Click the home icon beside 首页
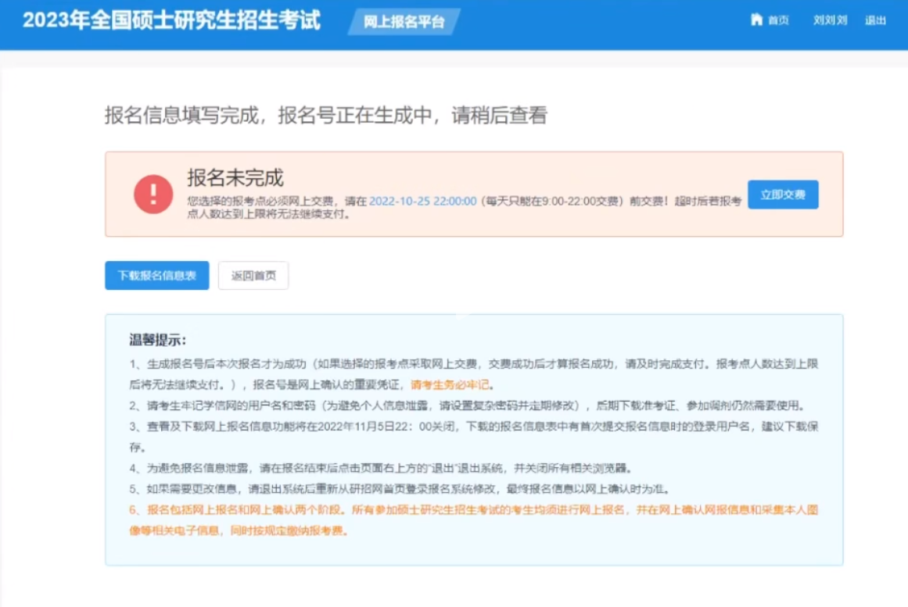 [x=755, y=20]
